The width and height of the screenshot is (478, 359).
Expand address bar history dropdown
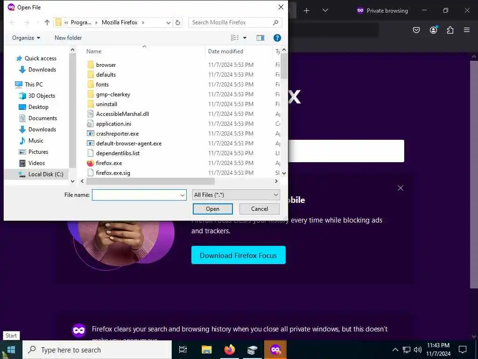pyautogui.click(x=168, y=22)
